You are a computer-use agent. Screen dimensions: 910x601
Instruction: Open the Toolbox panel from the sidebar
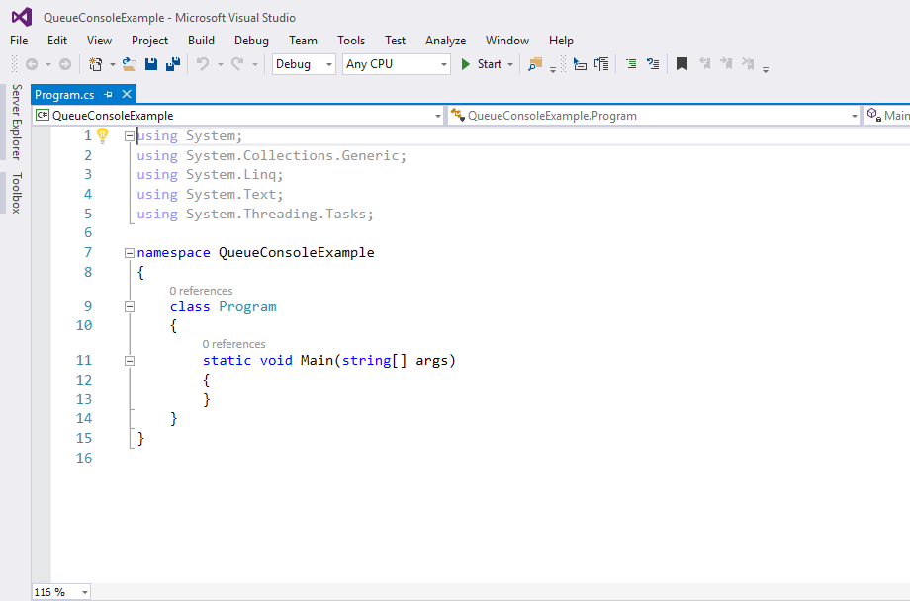(16, 193)
